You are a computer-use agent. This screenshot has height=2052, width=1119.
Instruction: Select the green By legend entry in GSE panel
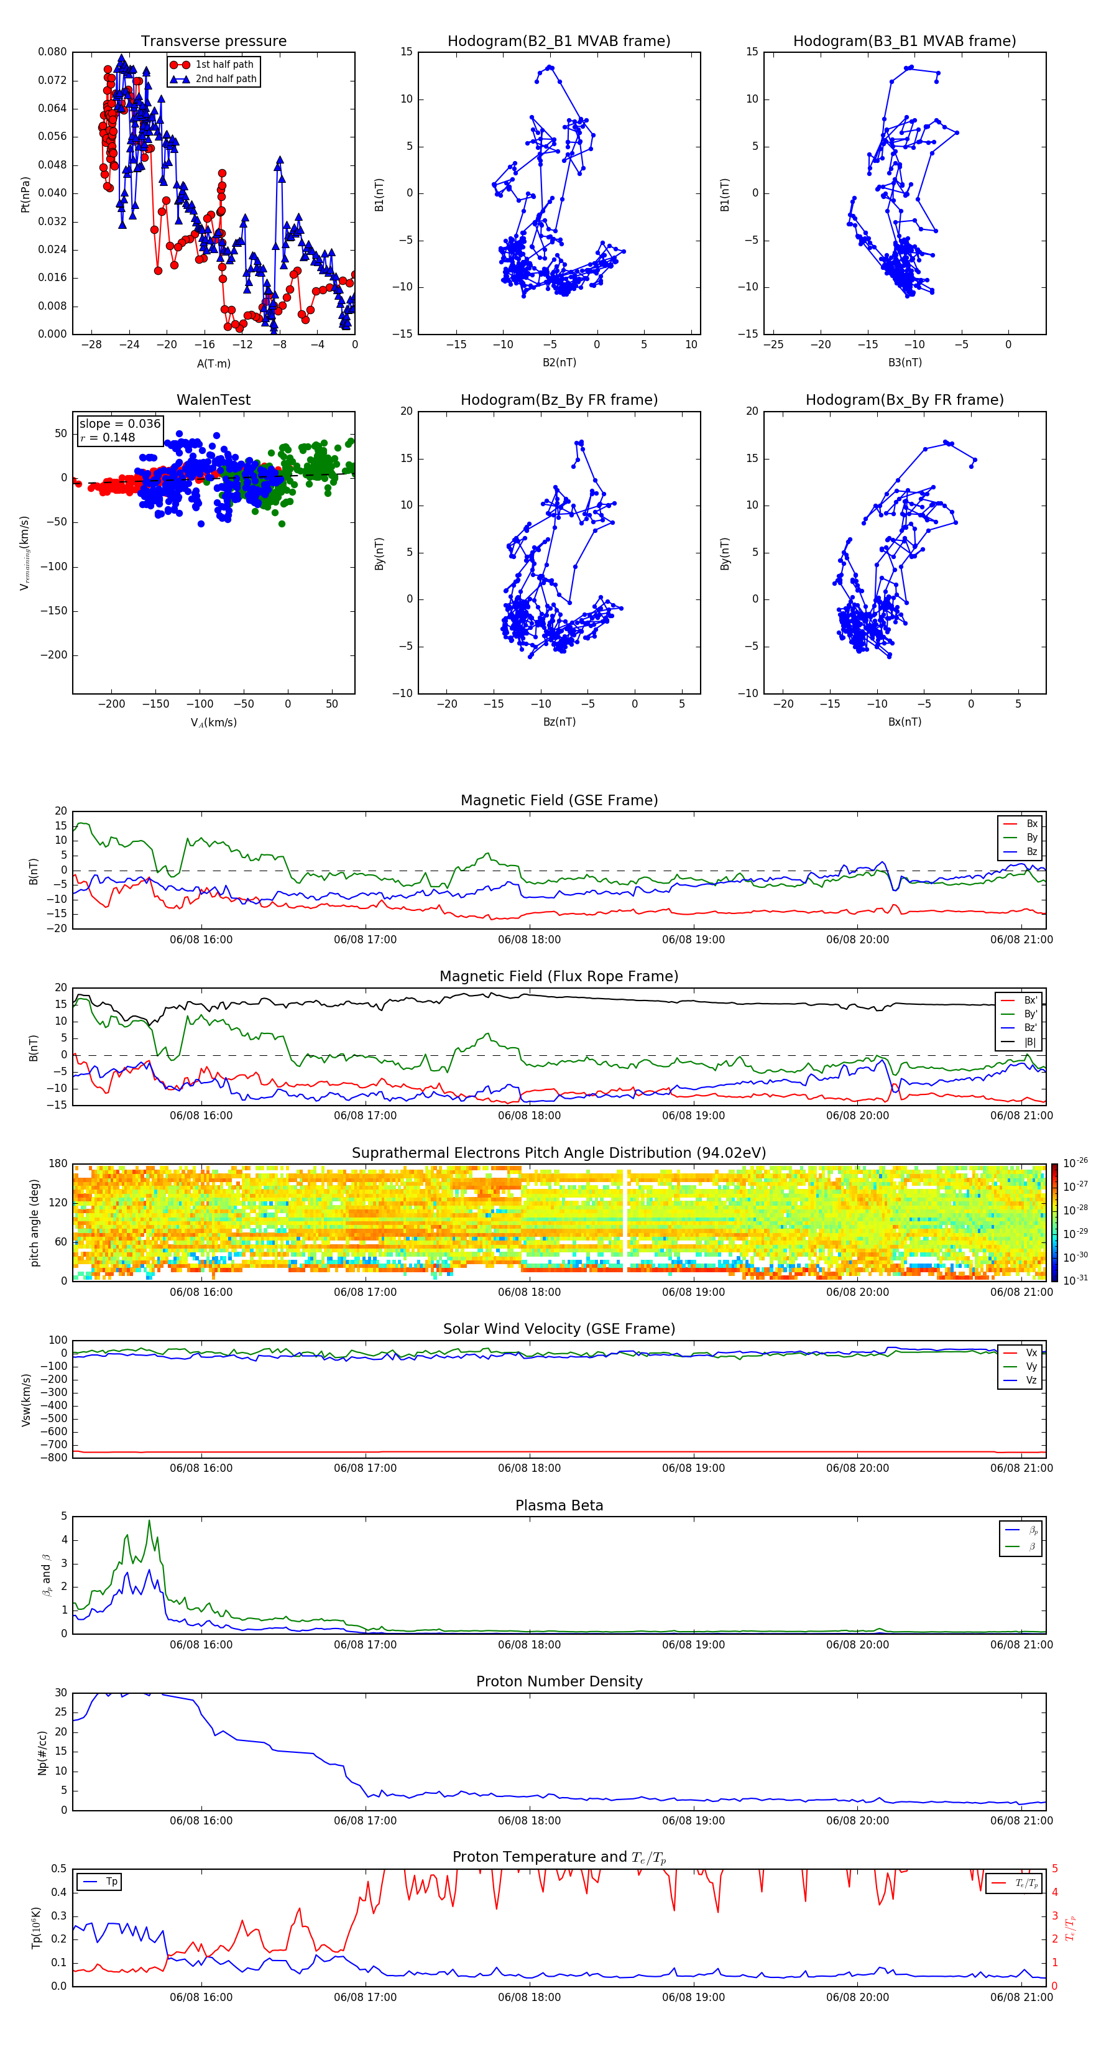click(x=1020, y=837)
